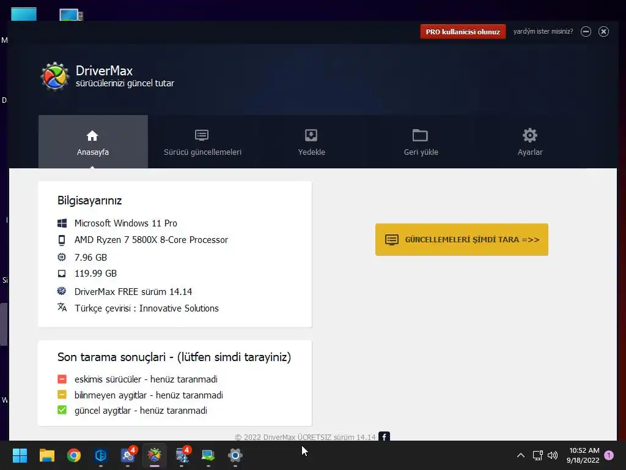Click güncel aygitlar - henüz taranmadi text

point(141,411)
